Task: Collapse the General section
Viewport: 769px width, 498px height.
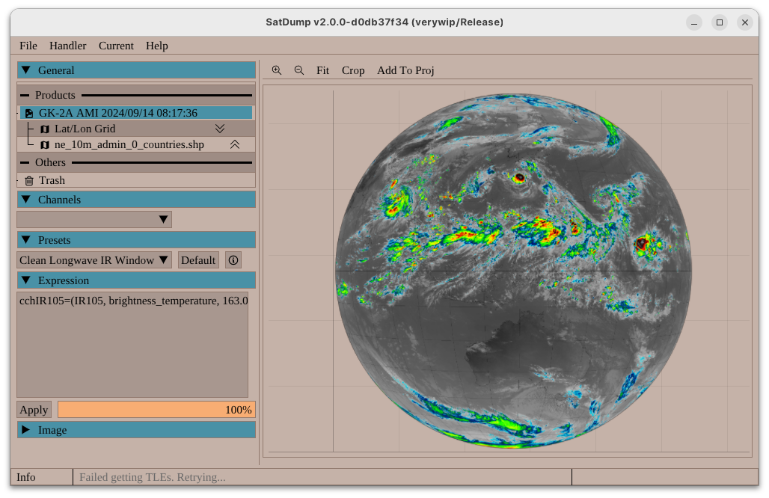Action: (26, 70)
